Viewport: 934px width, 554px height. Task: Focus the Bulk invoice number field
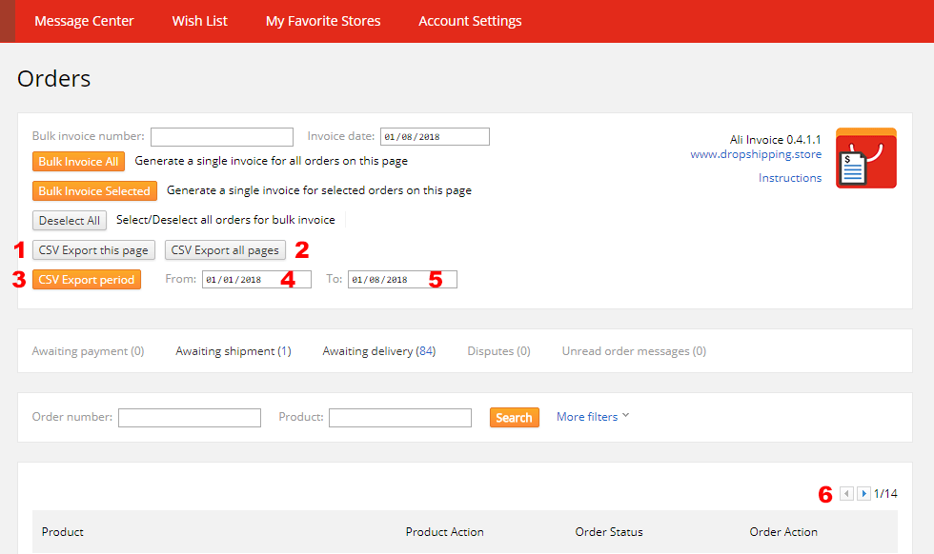click(221, 137)
